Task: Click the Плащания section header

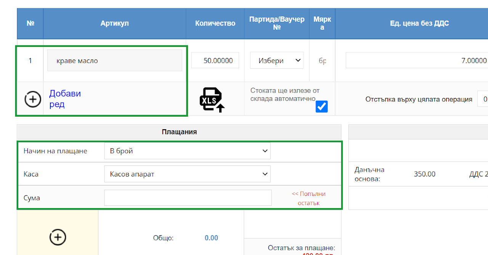Action: point(179,132)
